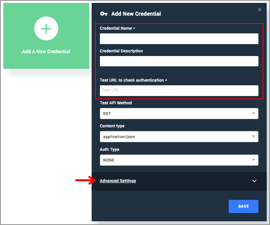Expand Advanced Settings using the chevron
270x225 pixels.
point(254,181)
